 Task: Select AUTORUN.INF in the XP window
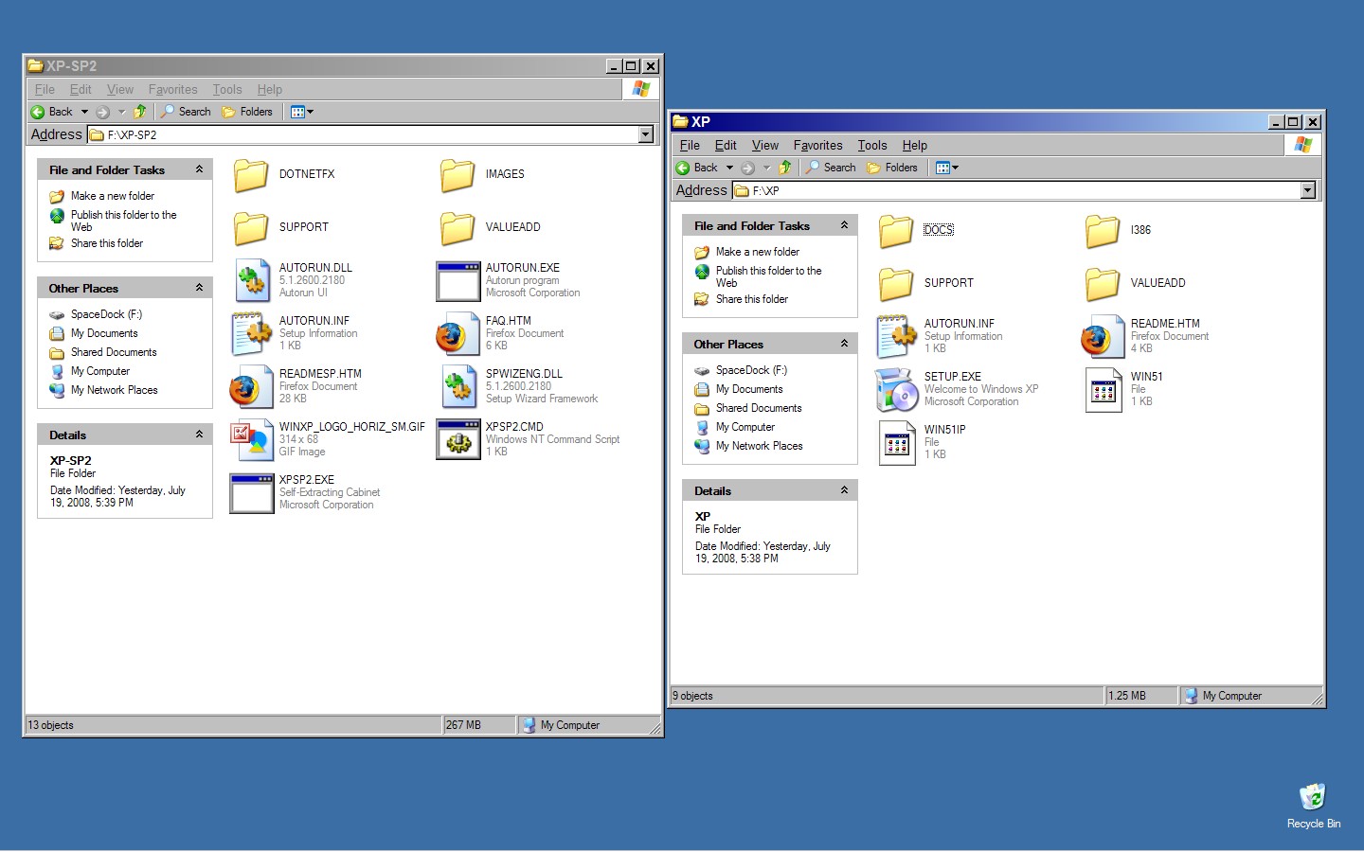coord(896,336)
